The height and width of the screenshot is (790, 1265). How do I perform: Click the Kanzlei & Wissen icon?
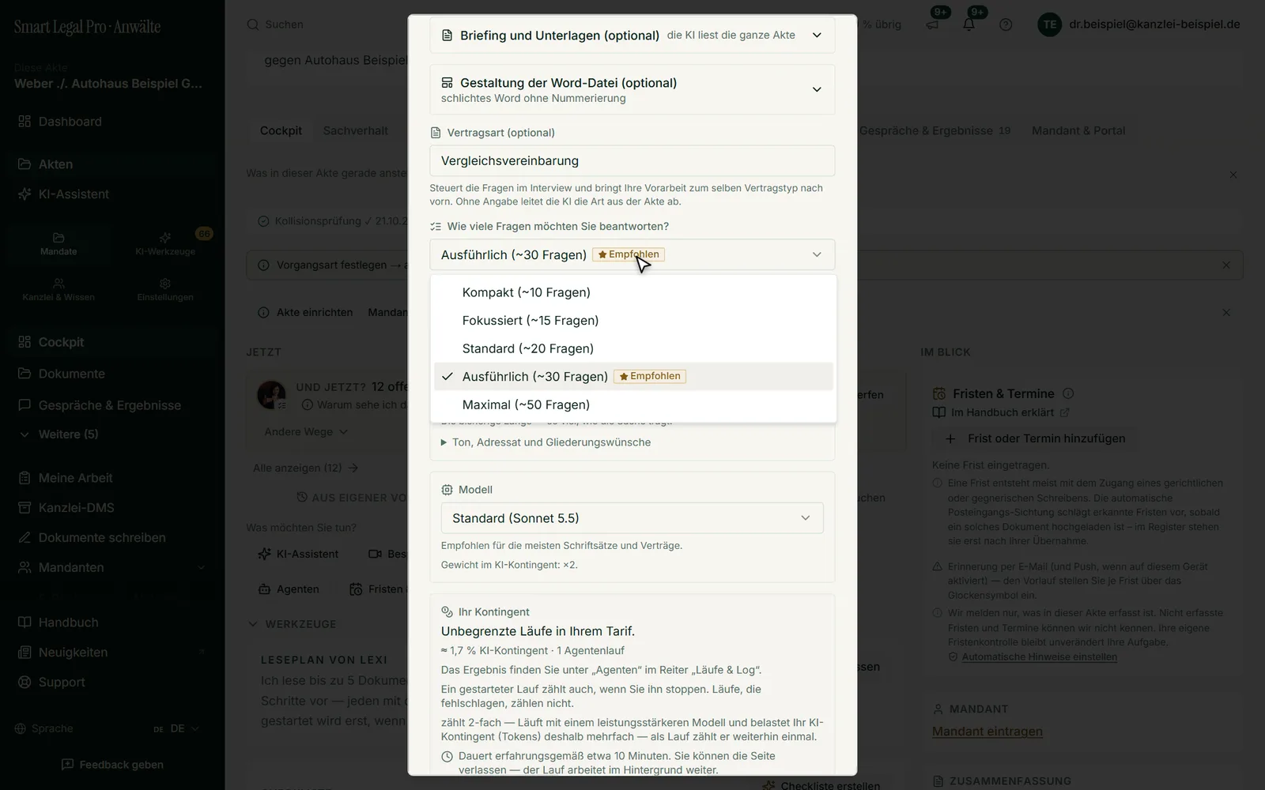[59, 283]
